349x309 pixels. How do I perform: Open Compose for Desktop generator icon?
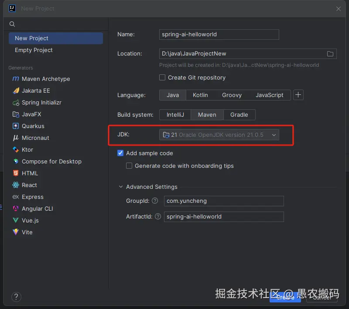pyautogui.click(x=16, y=161)
